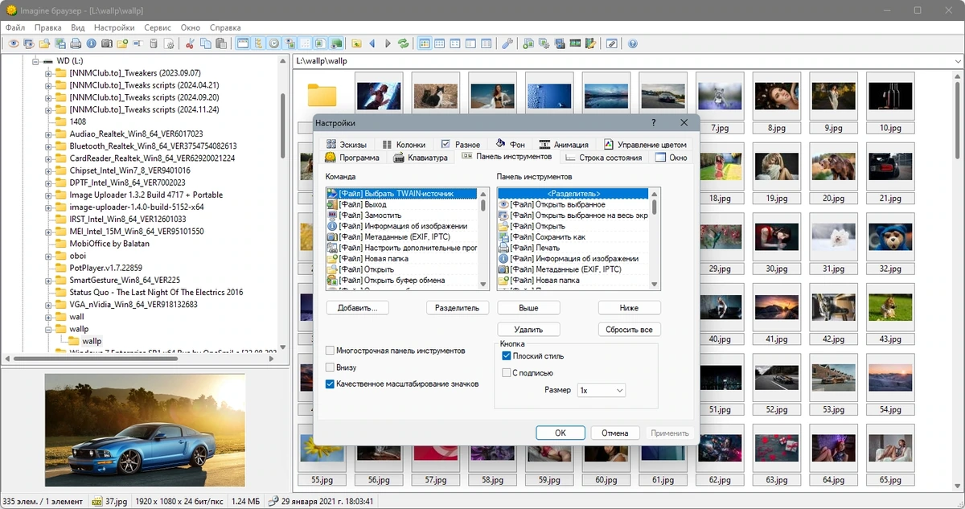This screenshot has width=965, height=509.
Task: Open the Справка menu
Action: click(x=225, y=27)
